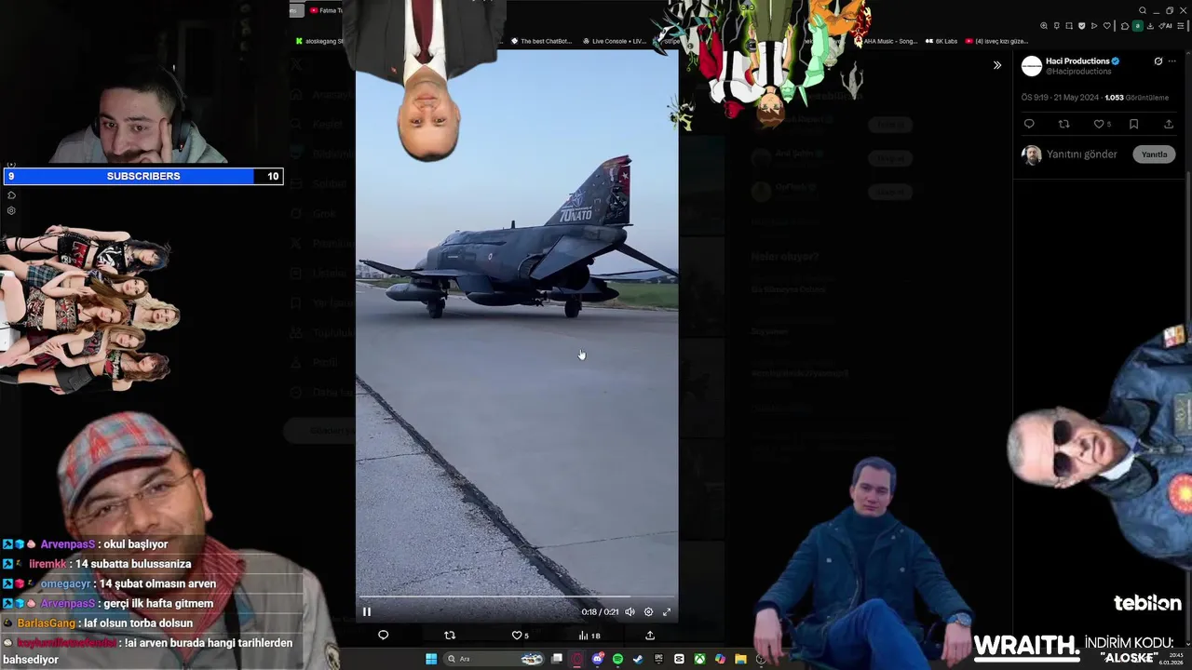Open video settings gear in player
This screenshot has height=670, width=1192.
click(x=648, y=611)
